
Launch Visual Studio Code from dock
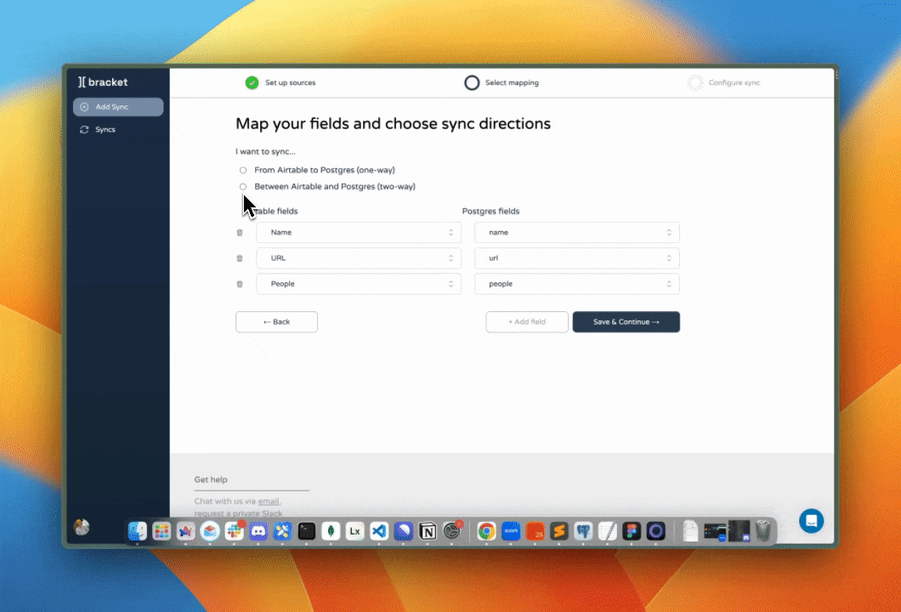coord(379,531)
